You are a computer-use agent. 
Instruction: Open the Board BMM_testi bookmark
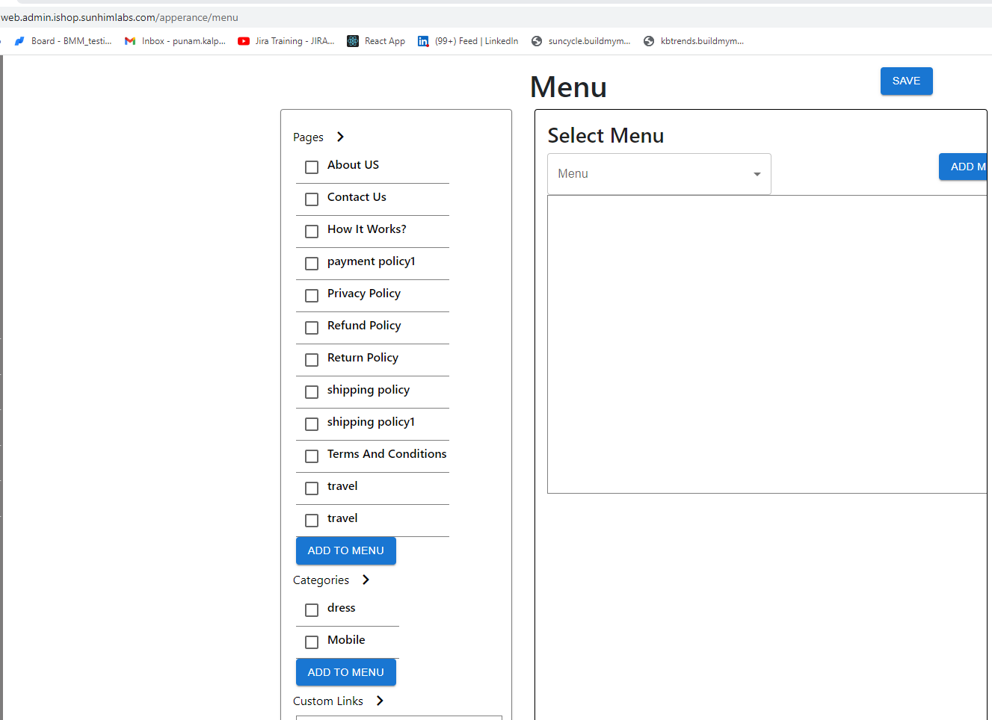click(x=63, y=41)
